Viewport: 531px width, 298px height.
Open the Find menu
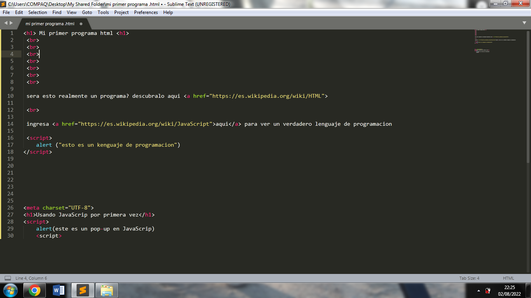click(x=57, y=12)
